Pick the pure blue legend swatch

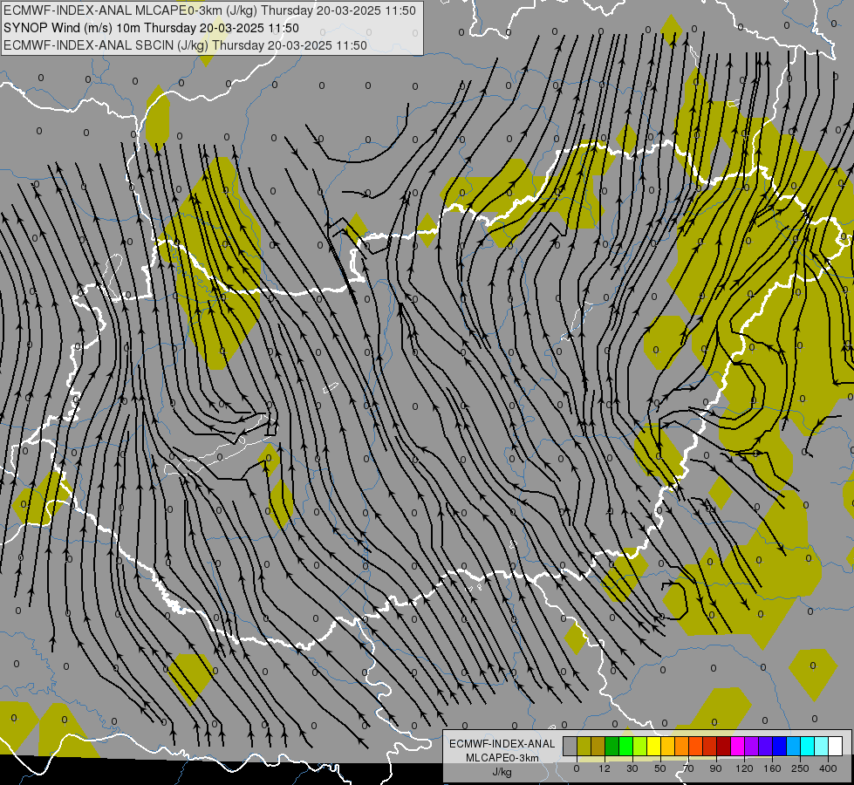point(780,746)
